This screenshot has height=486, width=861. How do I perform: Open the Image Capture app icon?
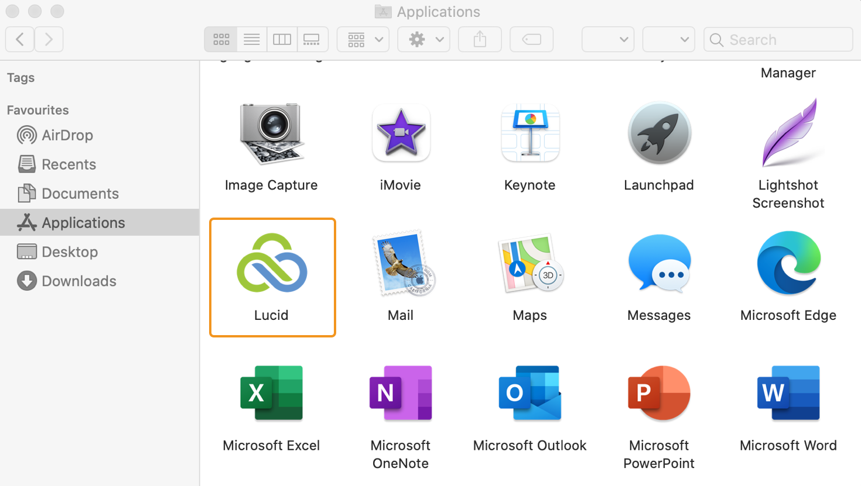(271, 134)
